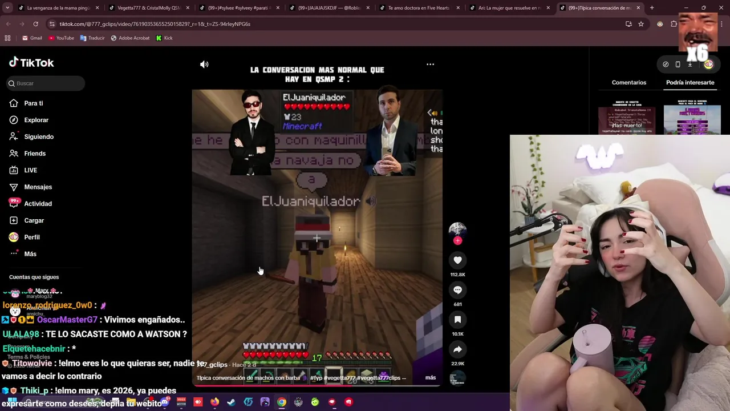Screen dimensions: 730x411
Task: Bookmark the video with the save icon
Action: (457, 320)
